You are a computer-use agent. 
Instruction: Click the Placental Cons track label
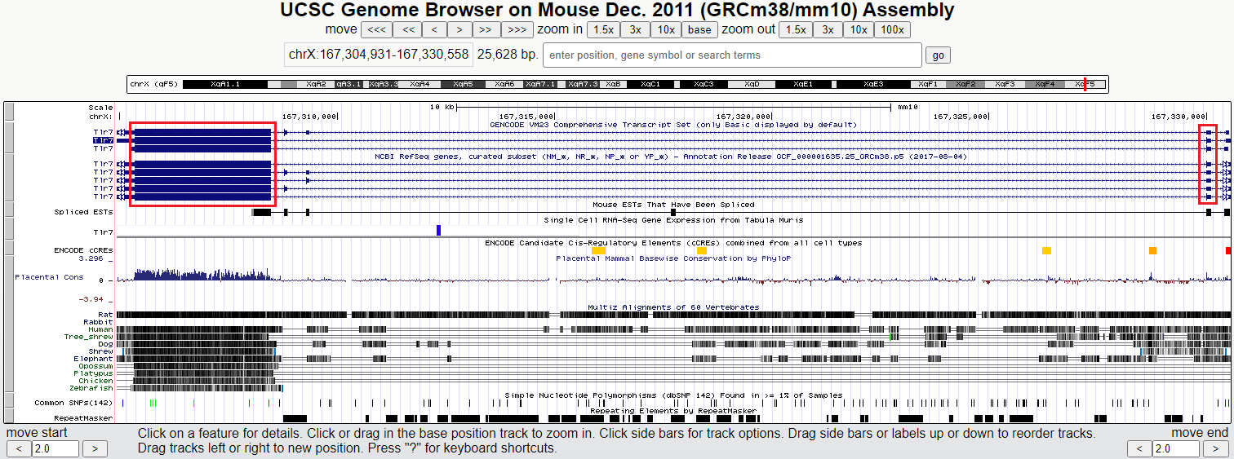pos(49,277)
